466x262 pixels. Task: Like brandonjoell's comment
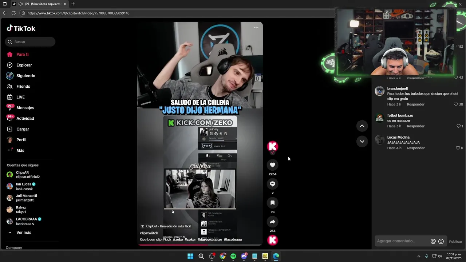click(x=456, y=104)
